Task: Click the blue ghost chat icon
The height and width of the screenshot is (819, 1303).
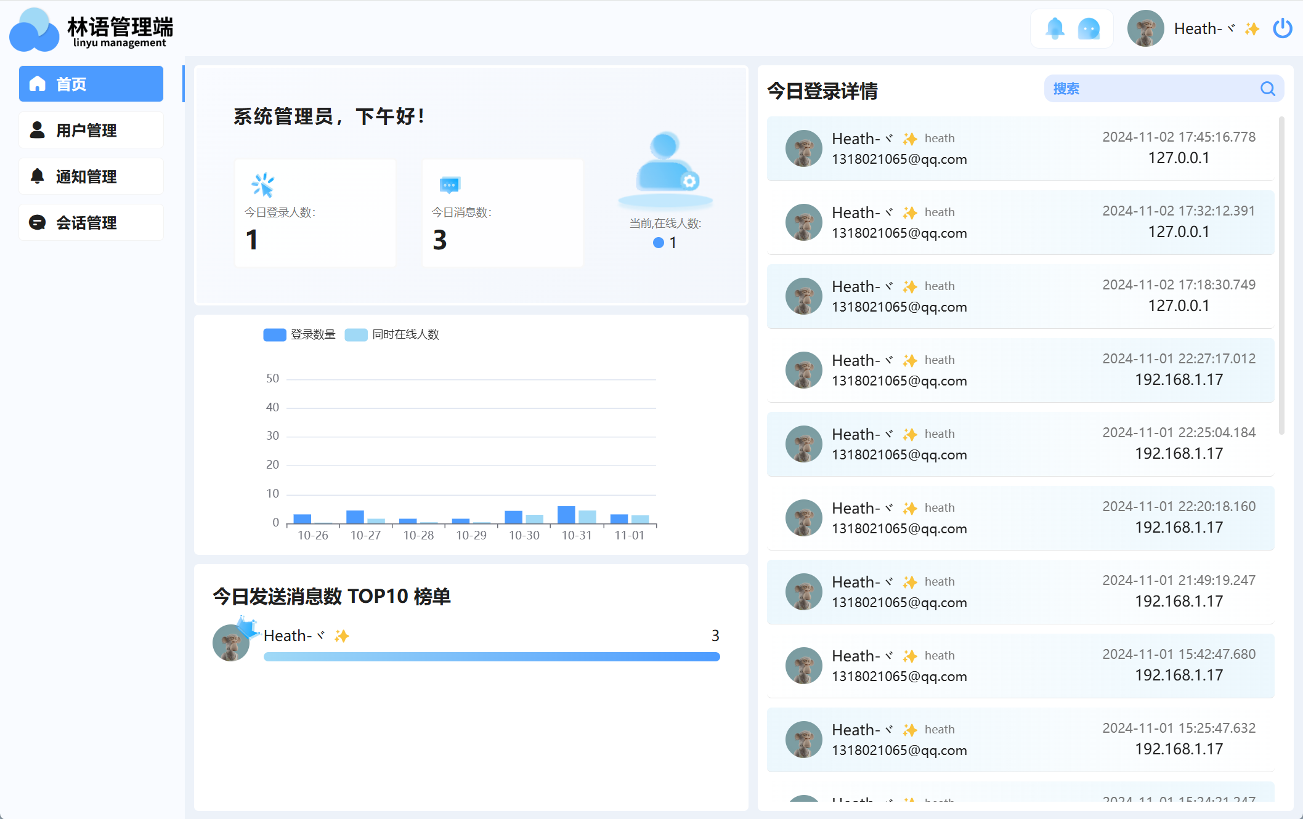Action: pyautogui.click(x=1089, y=28)
